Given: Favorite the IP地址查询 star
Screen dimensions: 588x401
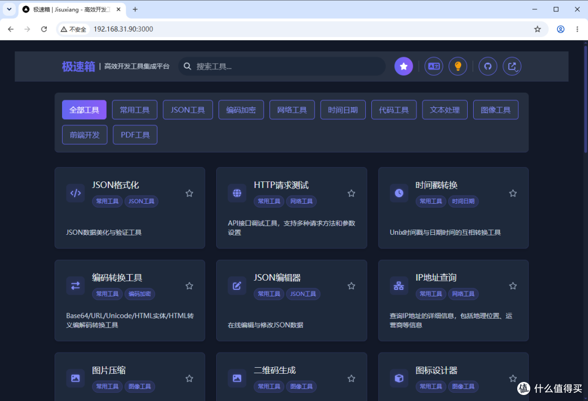Looking at the screenshot, I should (x=513, y=286).
